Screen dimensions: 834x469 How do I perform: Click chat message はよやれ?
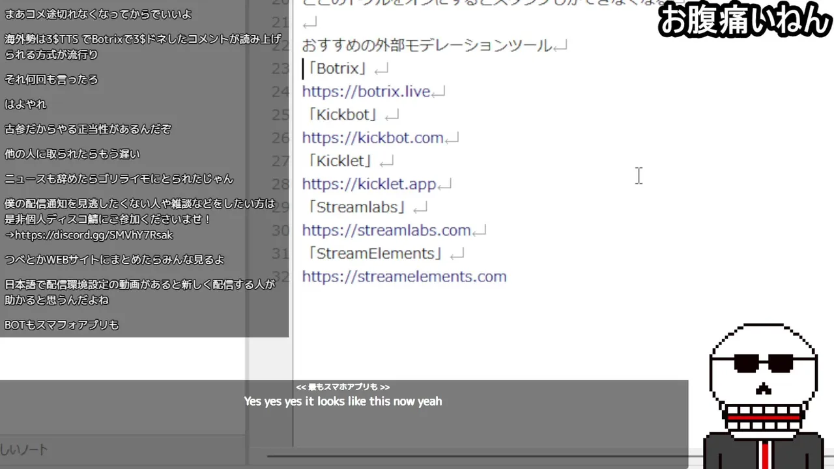pyautogui.click(x=25, y=104)
